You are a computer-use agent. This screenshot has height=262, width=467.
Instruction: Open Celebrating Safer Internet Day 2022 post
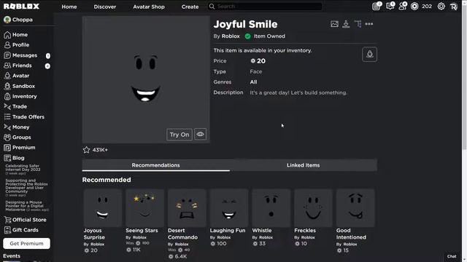click(23, 168)
